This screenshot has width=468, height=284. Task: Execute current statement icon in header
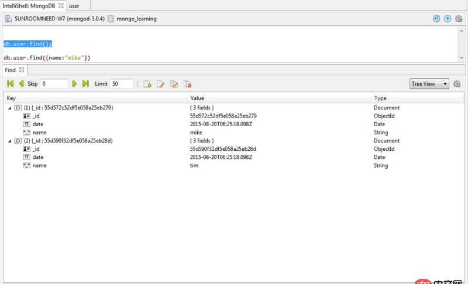[x=436, y=19]
